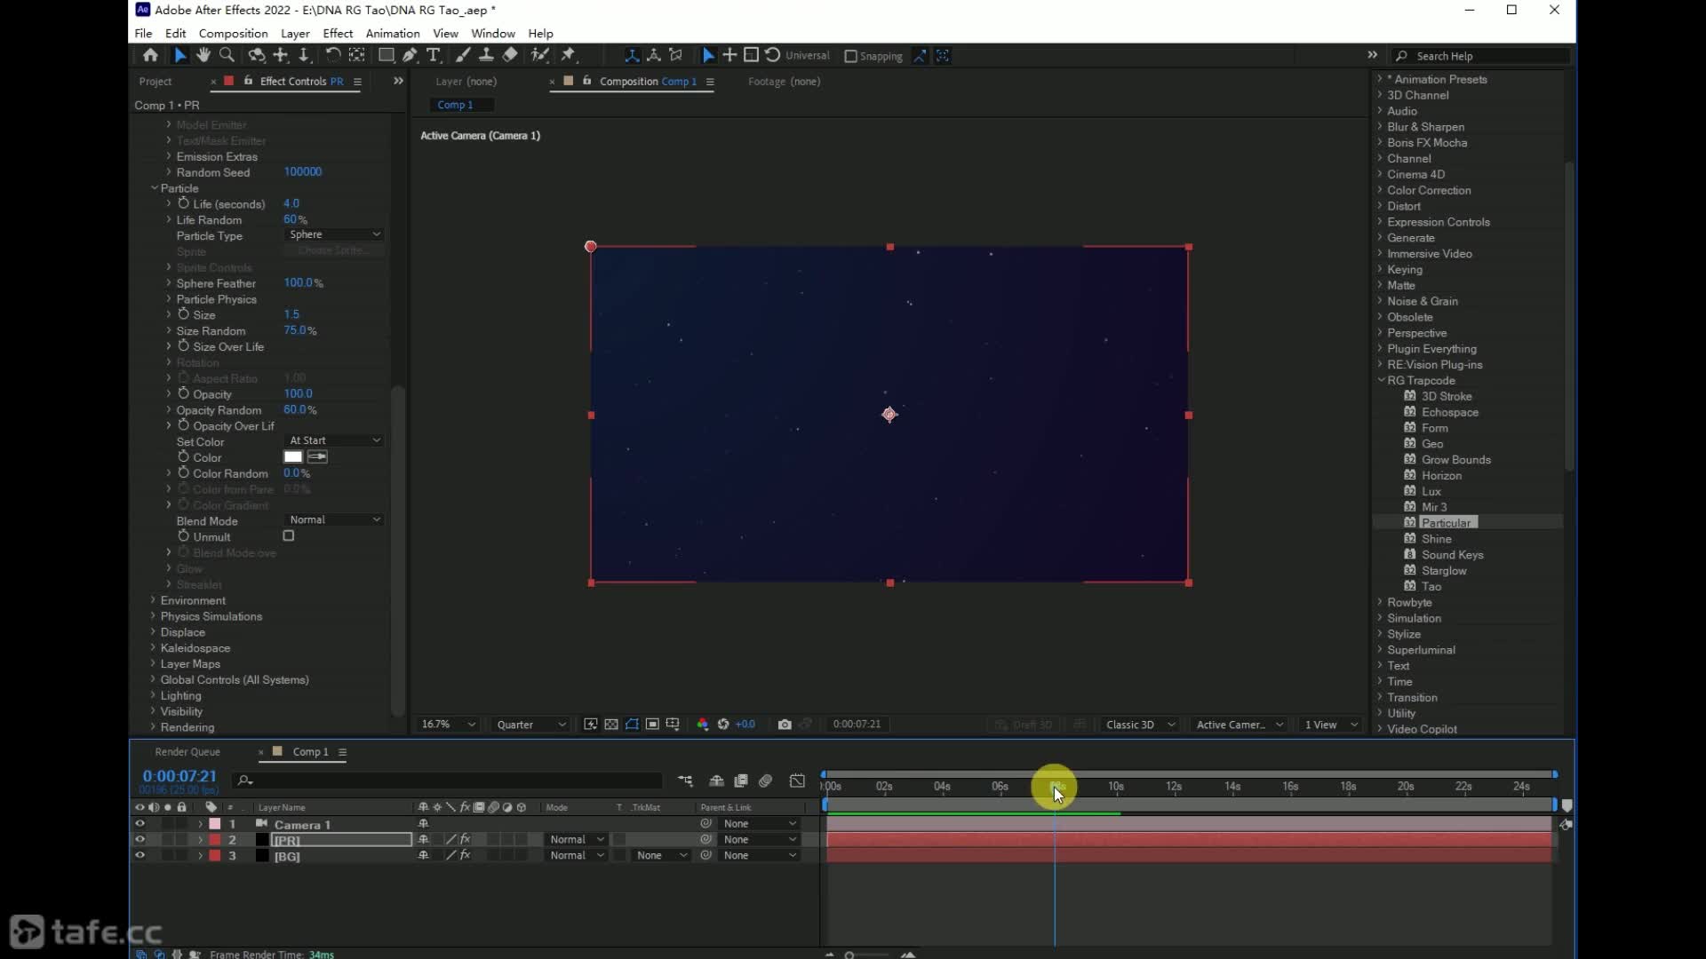Select the Type text tool
This screenshot has height=959, width=1706.
(x=434, y=55)
